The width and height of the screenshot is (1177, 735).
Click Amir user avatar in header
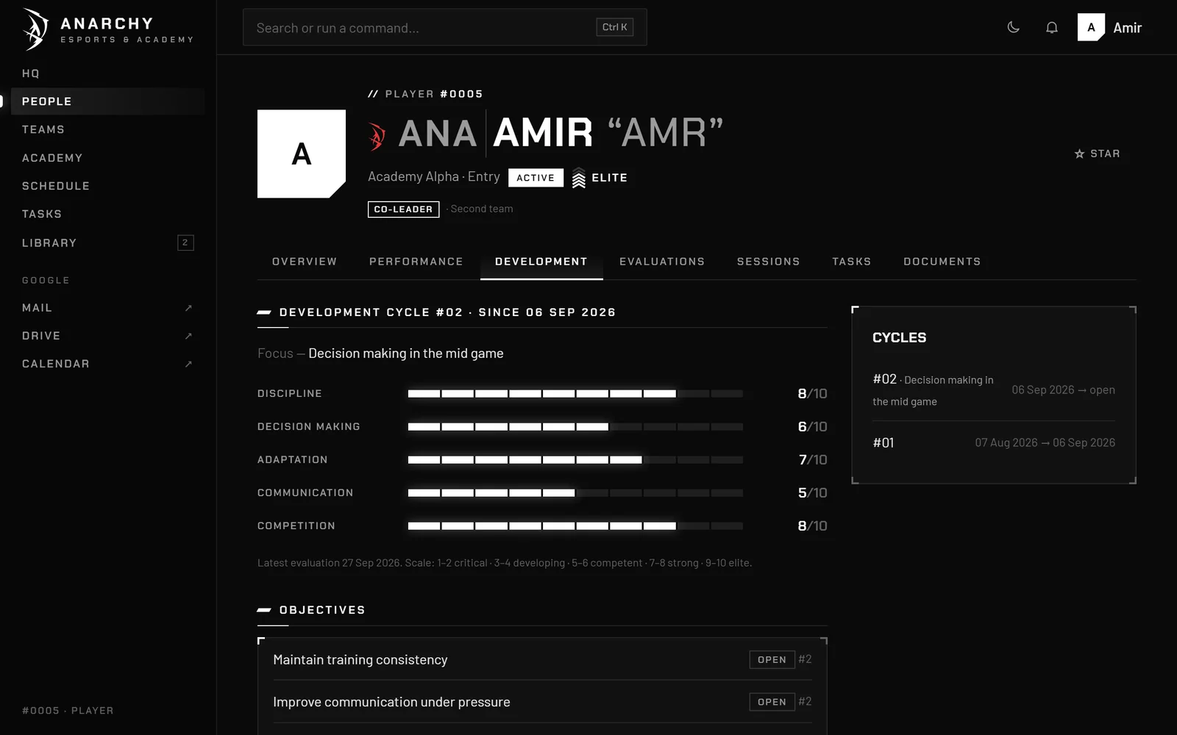(1091, 27)
